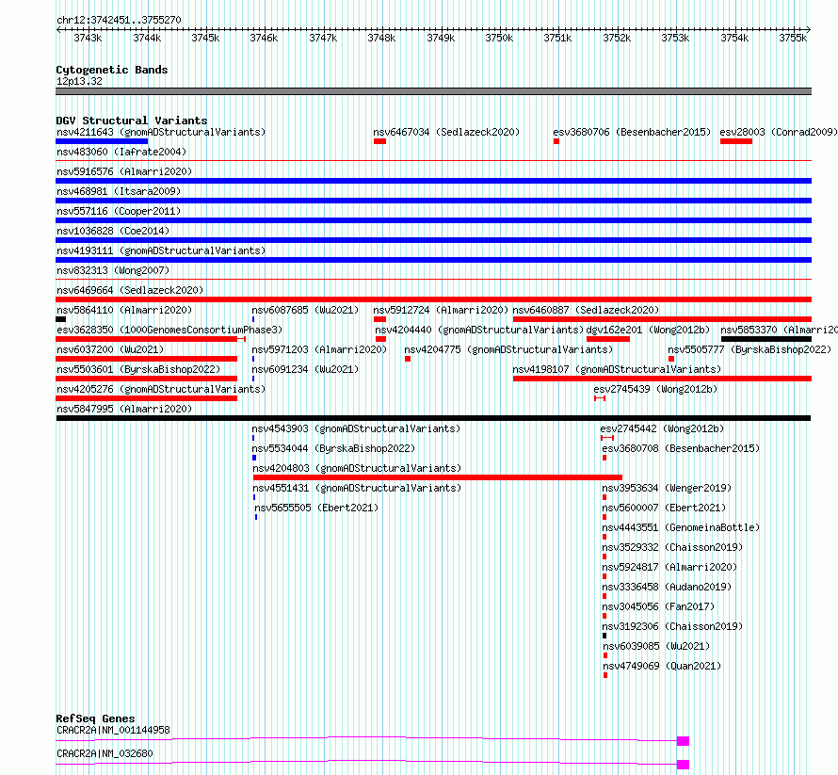Click nsv468981 (Itsara2009) label
This screenshot has width=838, height=775.
click(119, 191)
